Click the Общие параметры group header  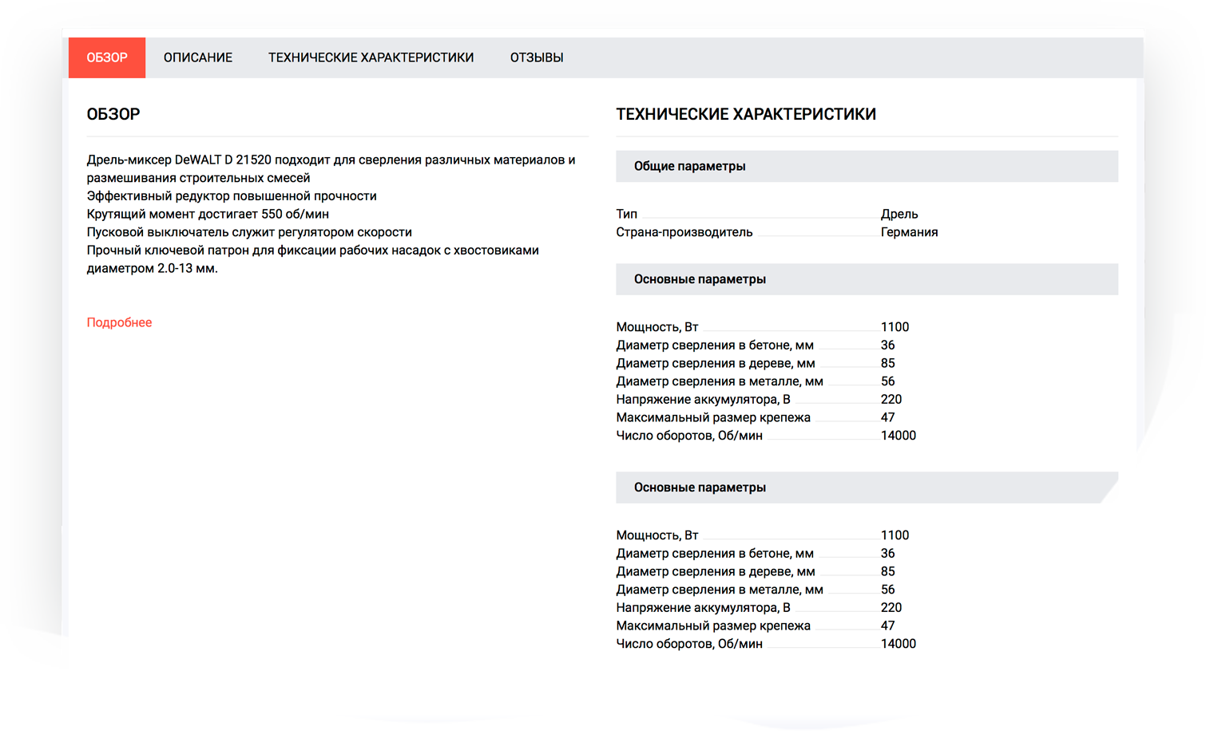(x=867, y=166)
